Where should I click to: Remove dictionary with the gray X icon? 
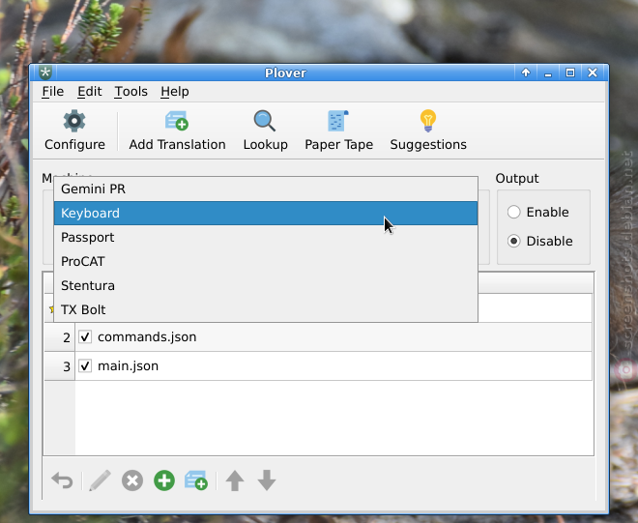(x=132, y=480)
